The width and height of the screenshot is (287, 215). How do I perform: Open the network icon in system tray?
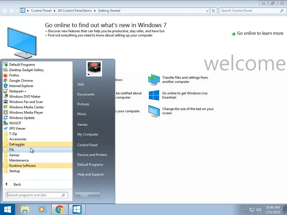[252, 210]
